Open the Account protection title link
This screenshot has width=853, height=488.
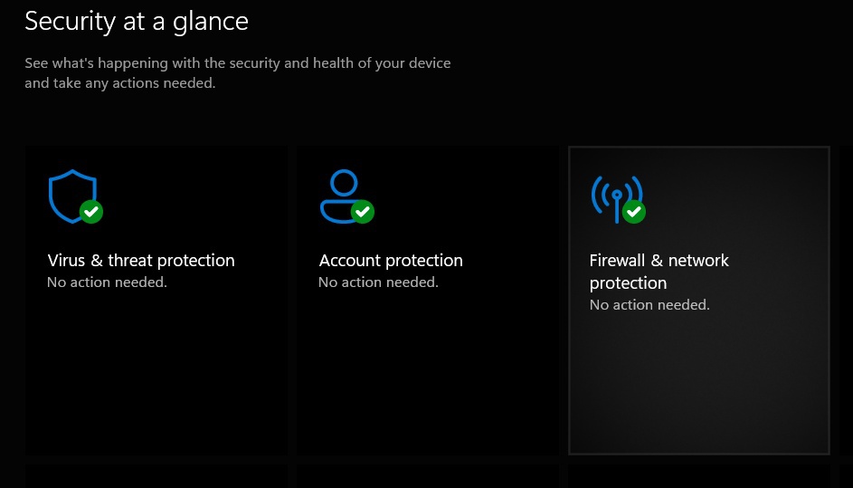tap(391, 261)
